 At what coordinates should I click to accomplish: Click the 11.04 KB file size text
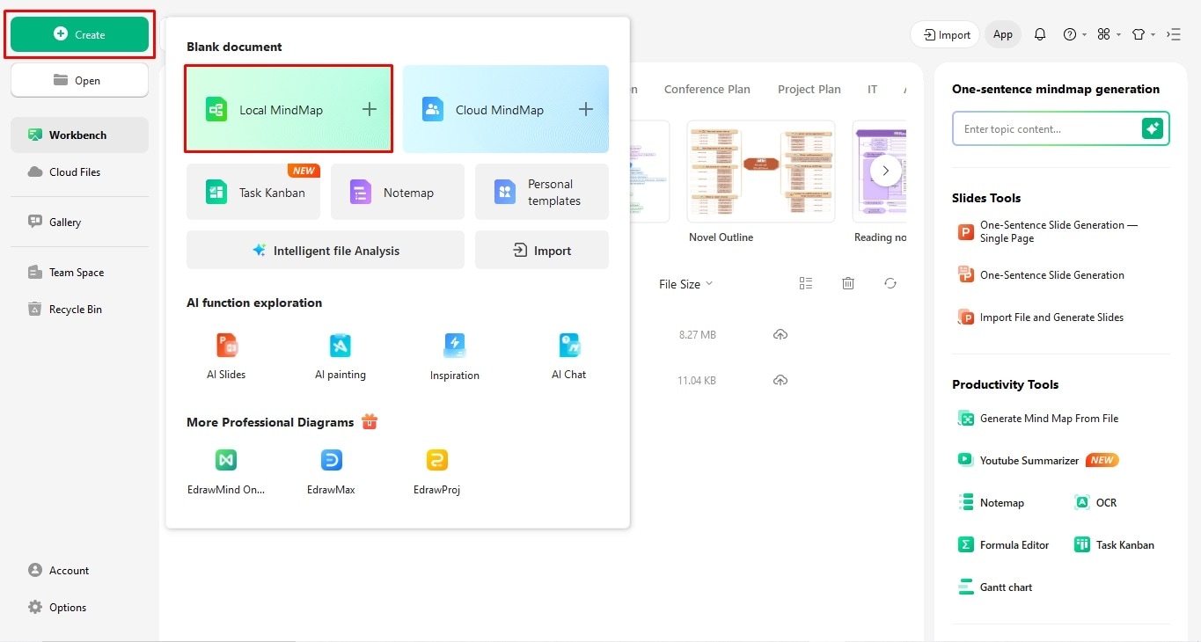click(697, 380)
